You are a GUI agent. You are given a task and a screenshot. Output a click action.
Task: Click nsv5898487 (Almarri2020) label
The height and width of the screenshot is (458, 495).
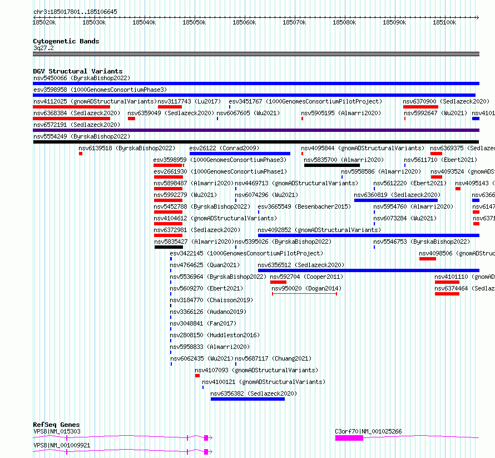pos(194,183)
